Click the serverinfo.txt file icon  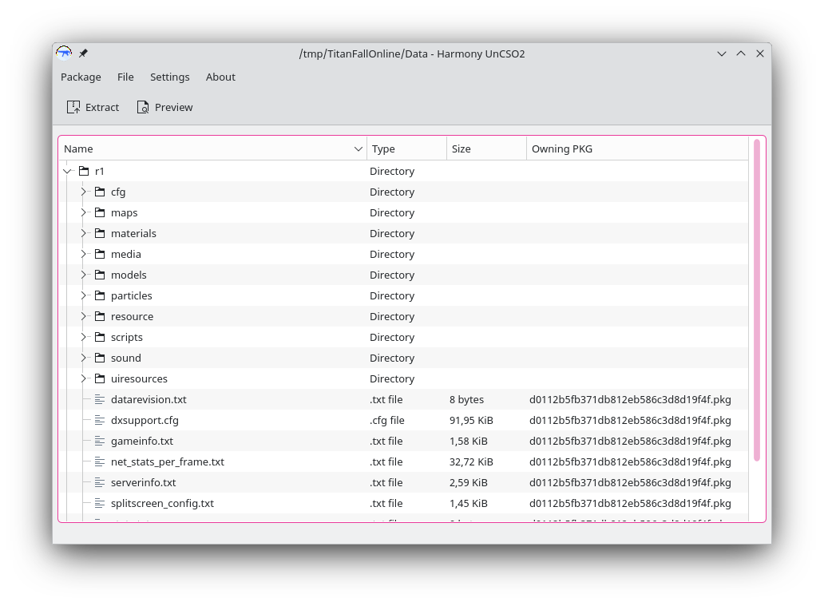coord(100,482)
